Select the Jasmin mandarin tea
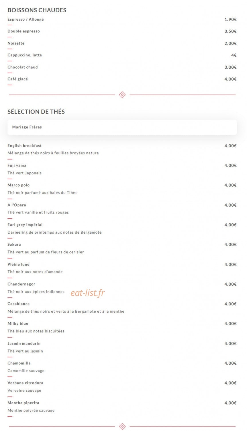 click(x=24, y=344)
